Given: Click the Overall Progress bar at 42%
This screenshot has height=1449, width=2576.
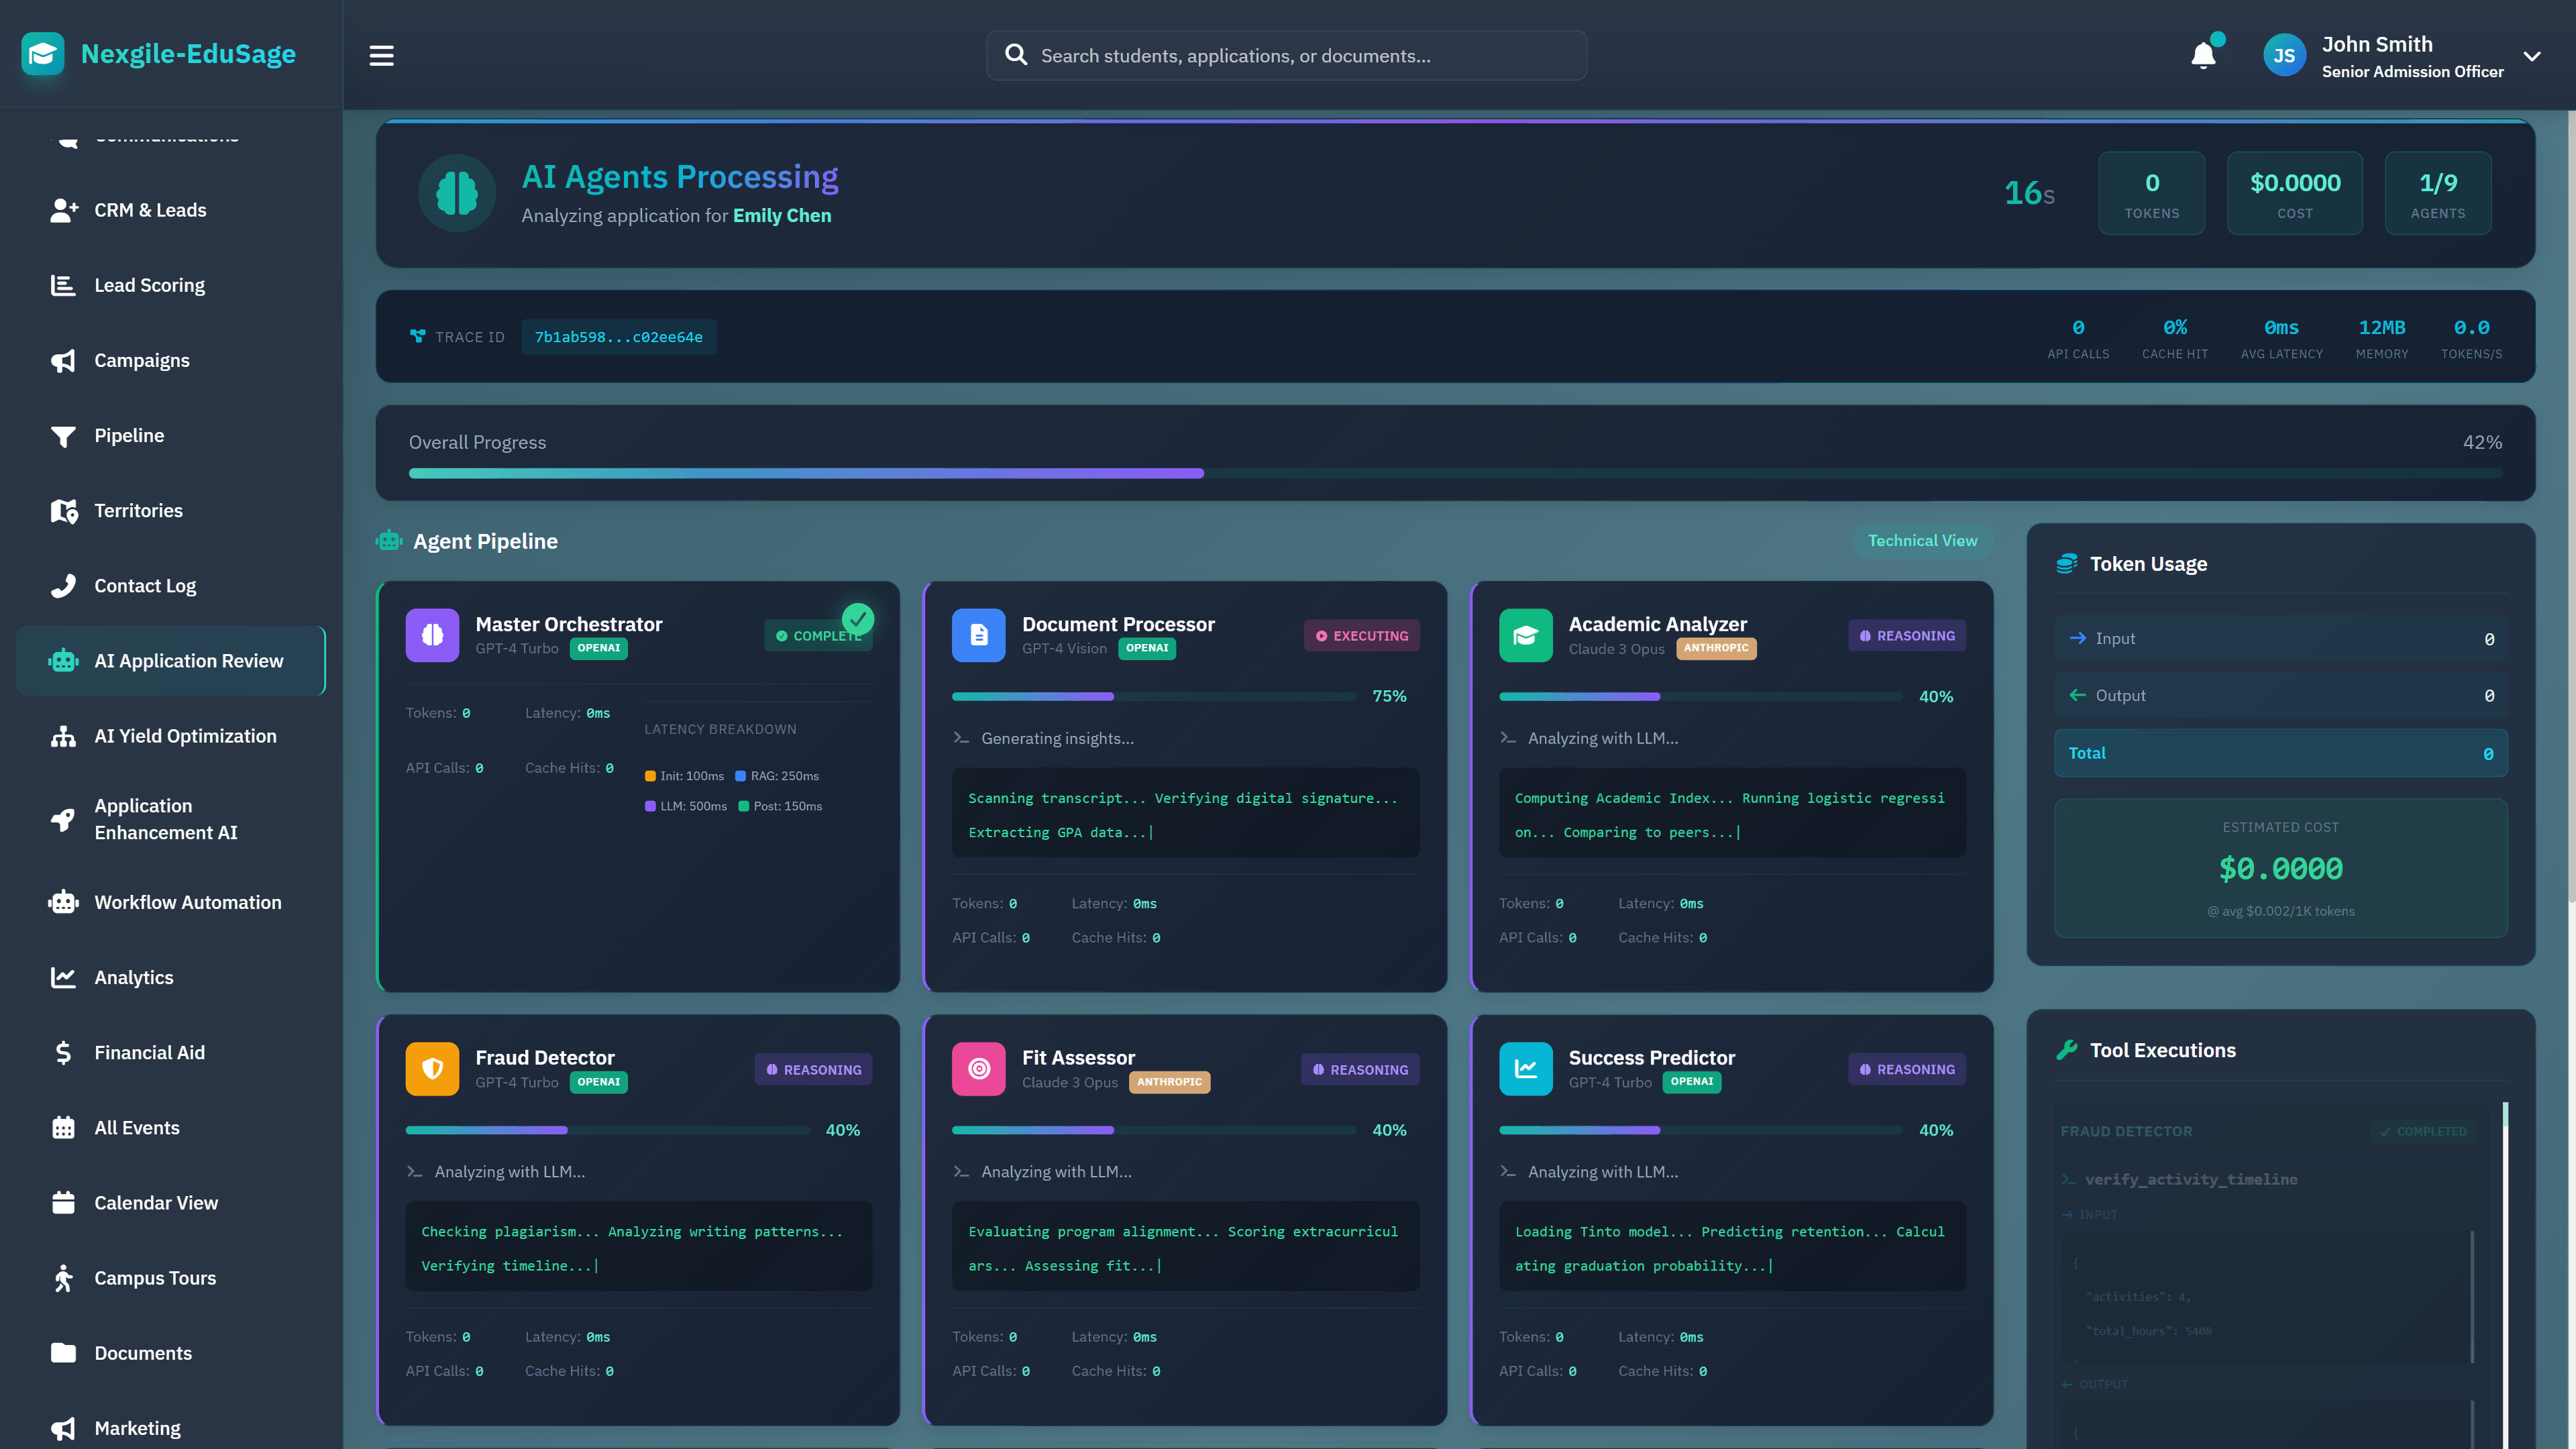Looking at the screenshot, I should 1450,473.
